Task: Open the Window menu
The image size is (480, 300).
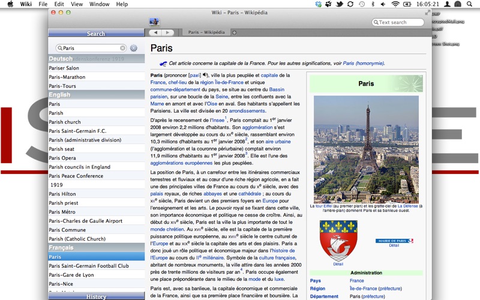Action: (x=99, y=4)
